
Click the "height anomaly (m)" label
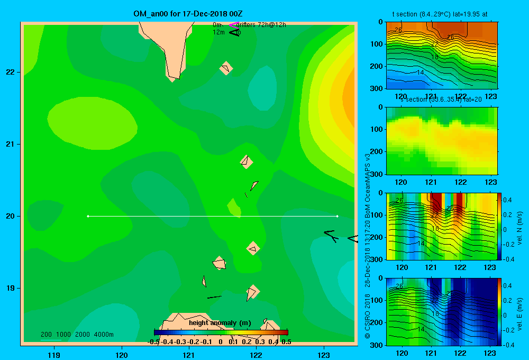tap(220, 323)
